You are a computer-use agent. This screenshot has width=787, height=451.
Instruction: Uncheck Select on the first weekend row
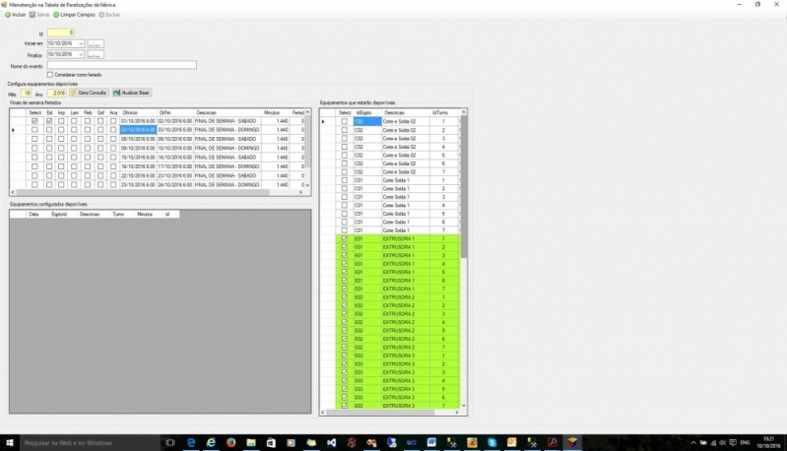[x=34, y=121]
